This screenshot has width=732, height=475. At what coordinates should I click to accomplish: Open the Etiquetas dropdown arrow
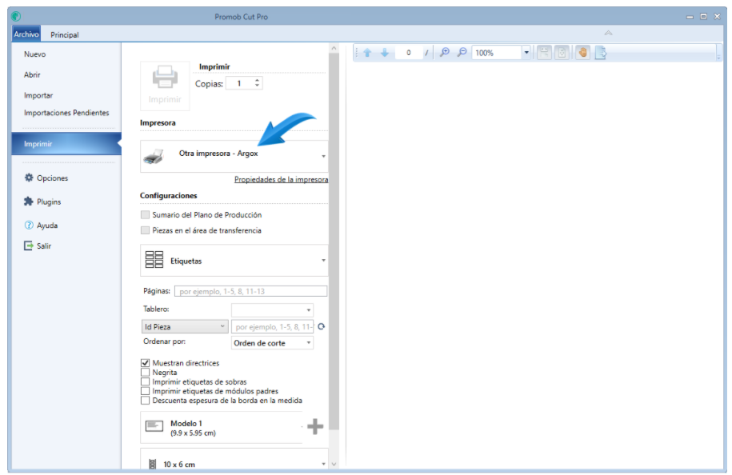[x=323, y=261]
